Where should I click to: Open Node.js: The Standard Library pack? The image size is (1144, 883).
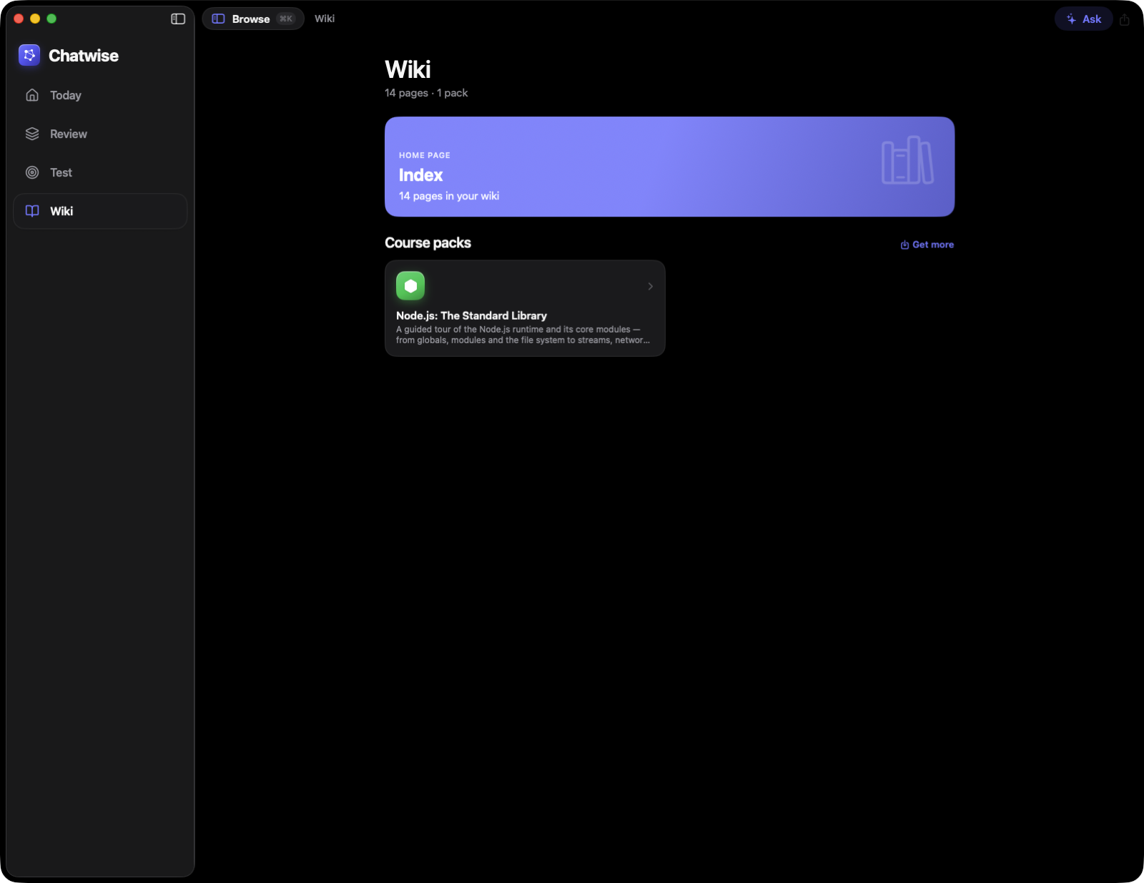(x=525, y=308)
